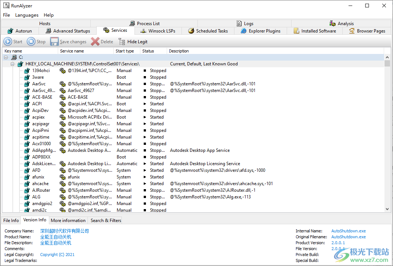Switch to the Search & Filters tab

[x=106, y=220]
